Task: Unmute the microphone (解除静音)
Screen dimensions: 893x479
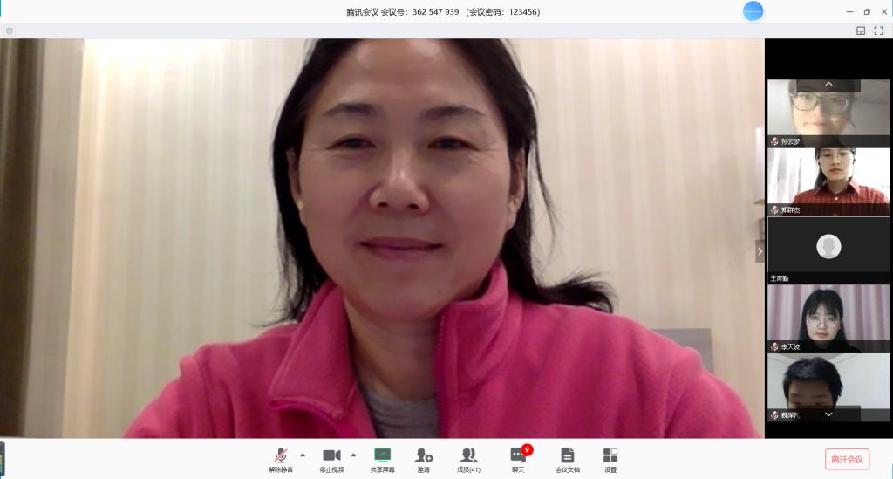Action: click(281, 459)
